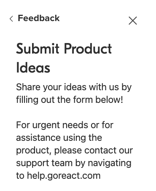Click the word 'Submit' in the title
This screenshot has width=156, height=191.
coord(38,48)
